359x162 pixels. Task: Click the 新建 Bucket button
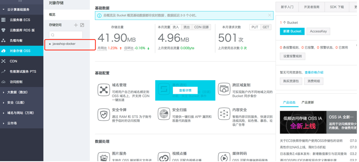tap(292, 31)
